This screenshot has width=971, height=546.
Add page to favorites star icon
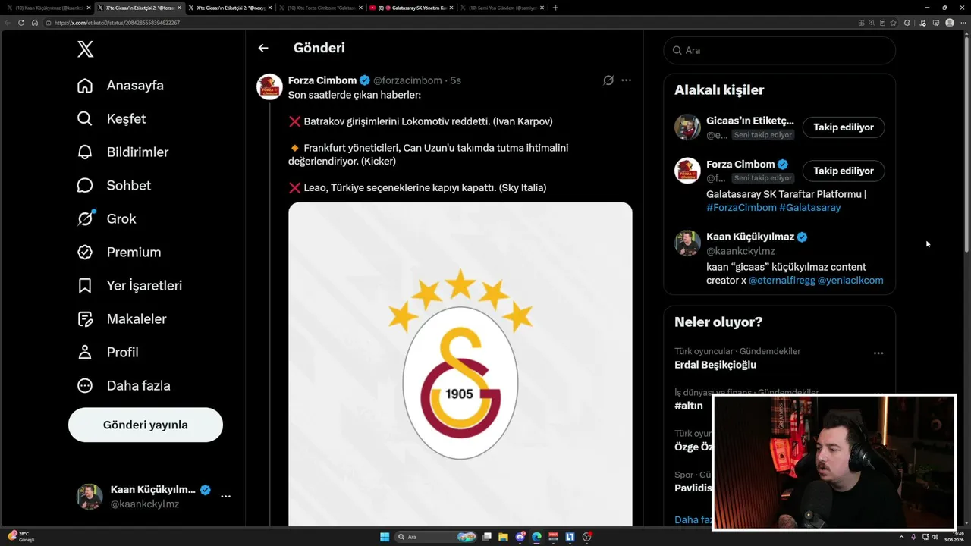tap(894, 23)
